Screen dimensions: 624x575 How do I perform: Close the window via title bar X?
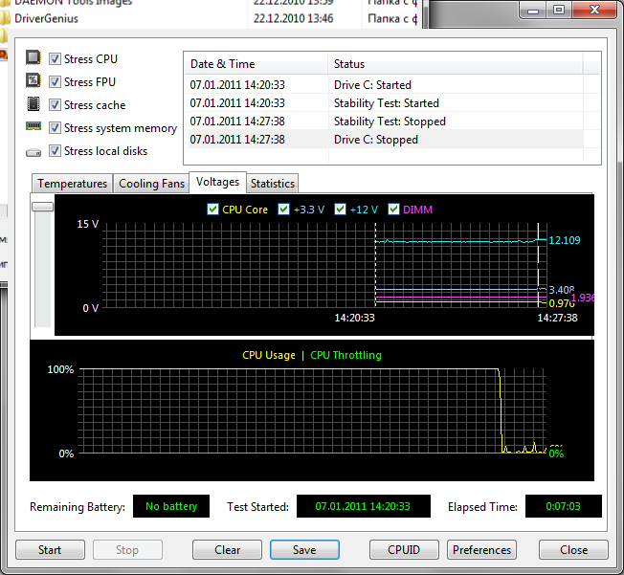594,11
